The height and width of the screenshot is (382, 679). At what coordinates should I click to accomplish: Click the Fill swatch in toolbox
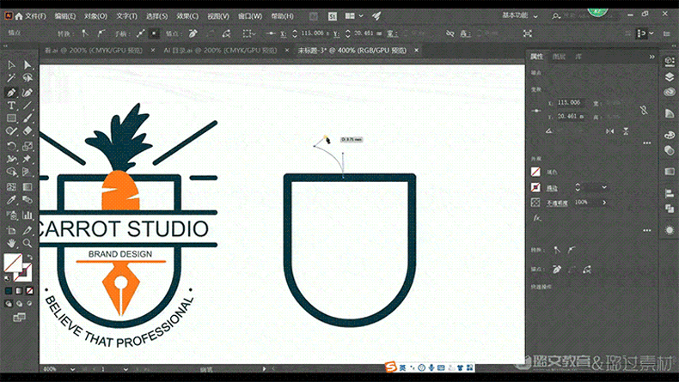pos(13,263)
